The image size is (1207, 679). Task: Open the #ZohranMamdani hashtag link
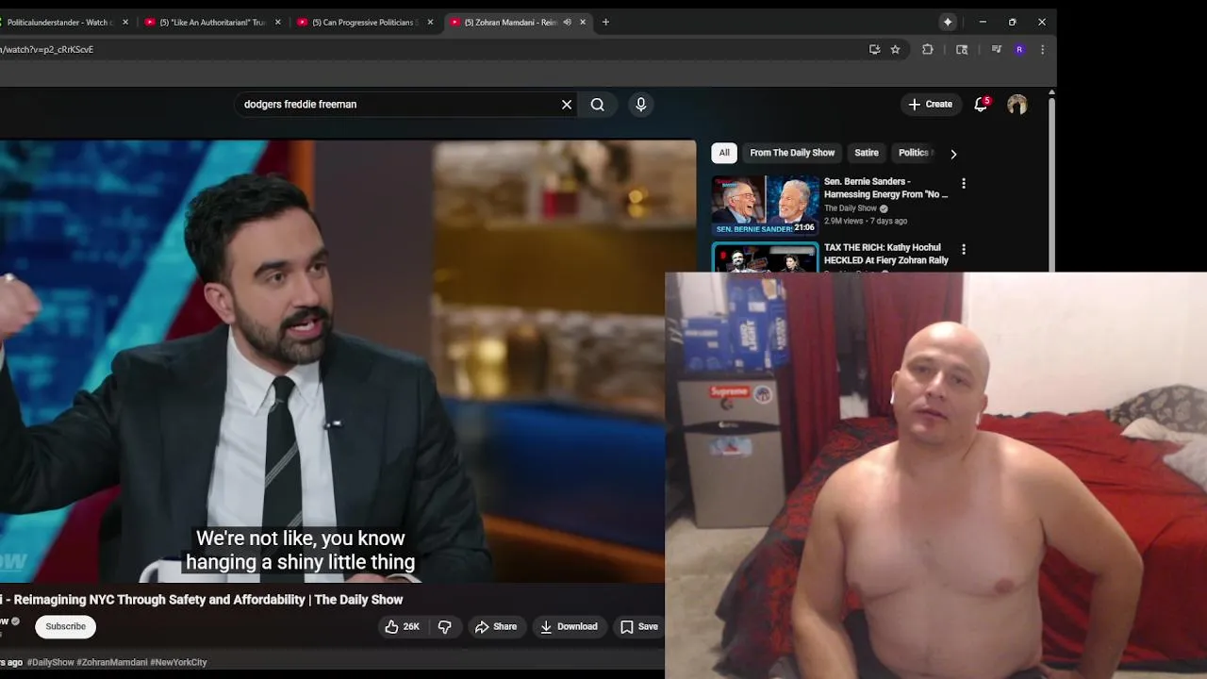(x=111, y=662)
